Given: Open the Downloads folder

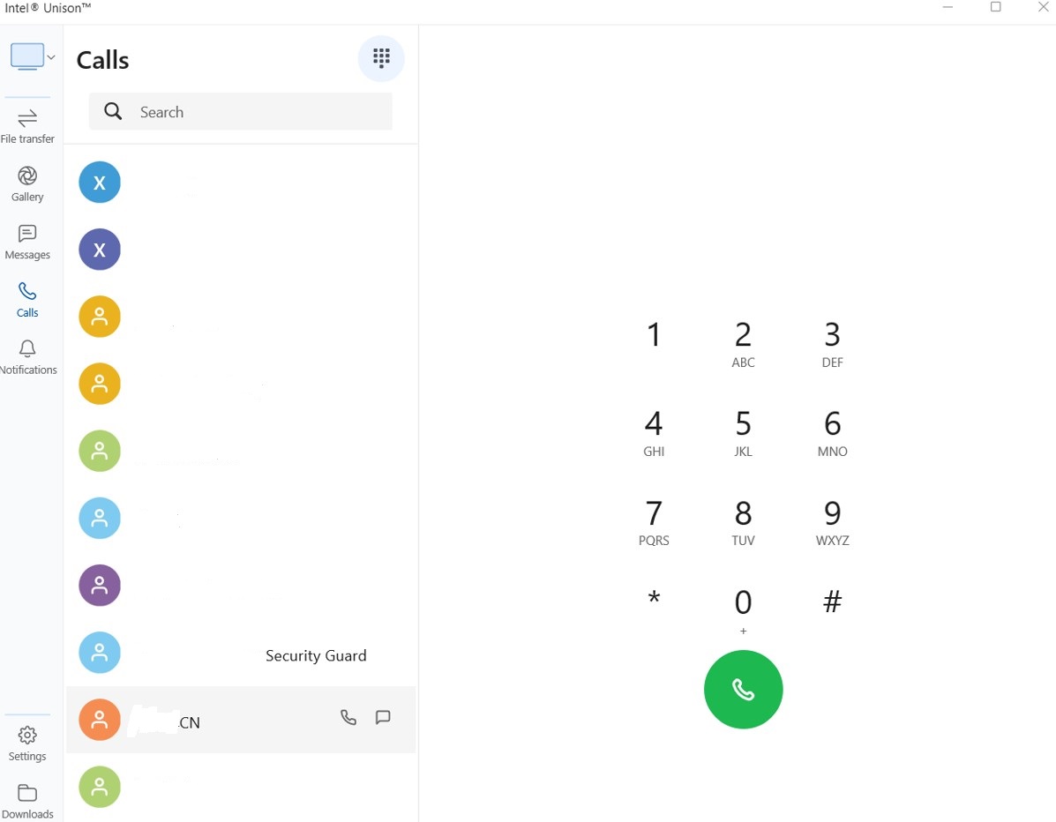Looking at the screenshot, I should click(x=27, y=801).
